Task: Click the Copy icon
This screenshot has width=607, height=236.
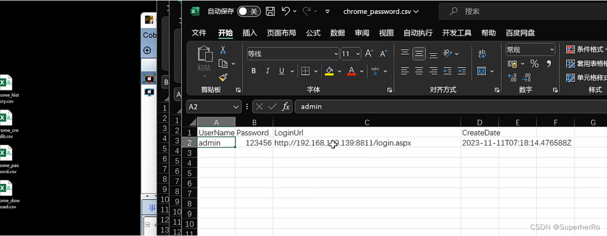Action: (223, 63)
